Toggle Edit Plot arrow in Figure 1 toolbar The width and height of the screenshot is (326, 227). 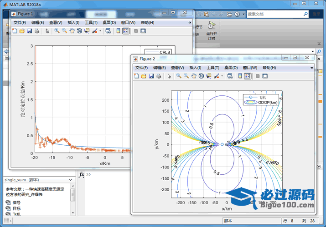tap(47, 31)
